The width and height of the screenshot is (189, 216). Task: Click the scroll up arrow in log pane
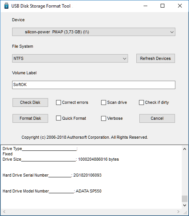(x=184, y=149)
